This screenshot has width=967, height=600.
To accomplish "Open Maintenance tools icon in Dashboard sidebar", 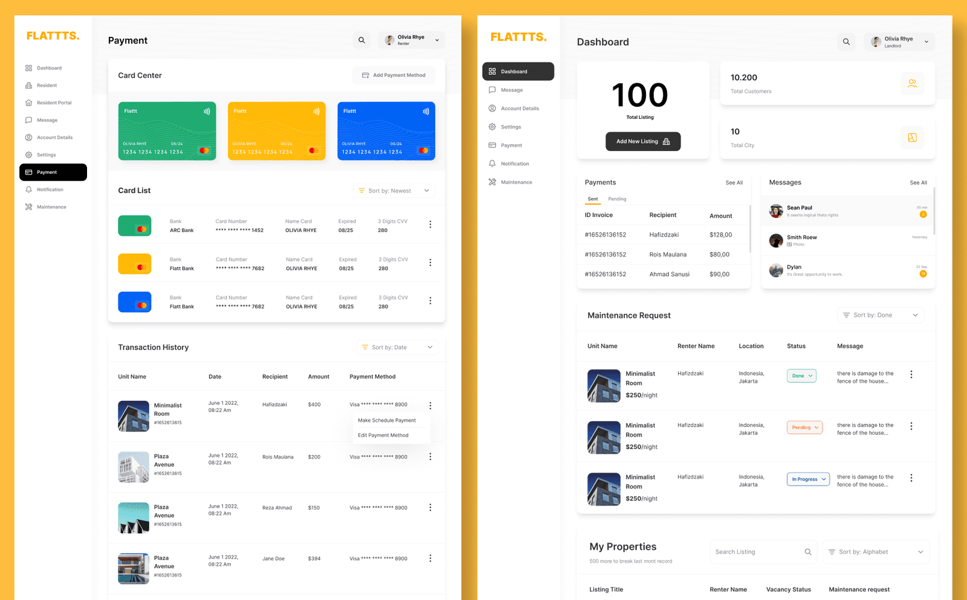I will click(492, 182).
